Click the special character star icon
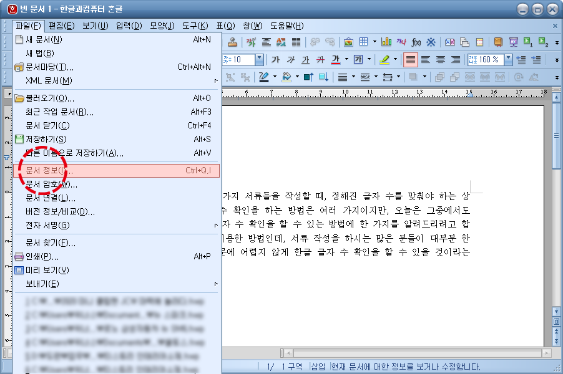The width and height of the screenshot is (563, 374). 431,42
